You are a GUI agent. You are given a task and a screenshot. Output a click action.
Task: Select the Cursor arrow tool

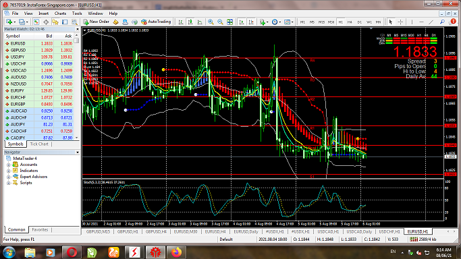pyautogui.click(x=391, y=22)
